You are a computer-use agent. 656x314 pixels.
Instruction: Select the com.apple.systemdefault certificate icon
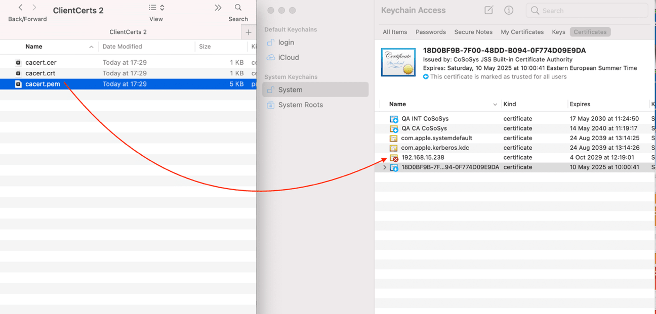point(393,138)
